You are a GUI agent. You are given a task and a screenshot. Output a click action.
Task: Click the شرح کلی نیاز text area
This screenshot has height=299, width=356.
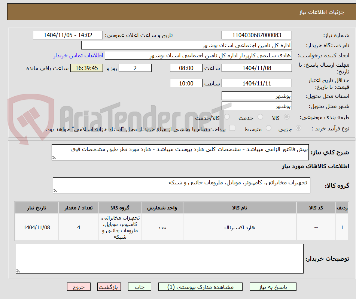[180, 152]
